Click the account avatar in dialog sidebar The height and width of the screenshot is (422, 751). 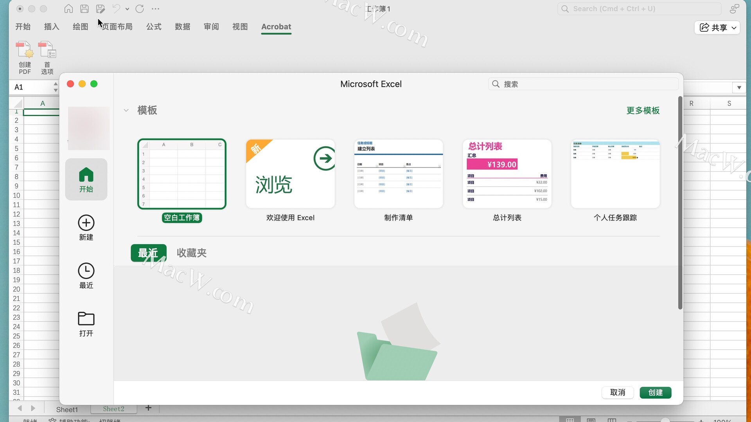click(x=89, y=128)
